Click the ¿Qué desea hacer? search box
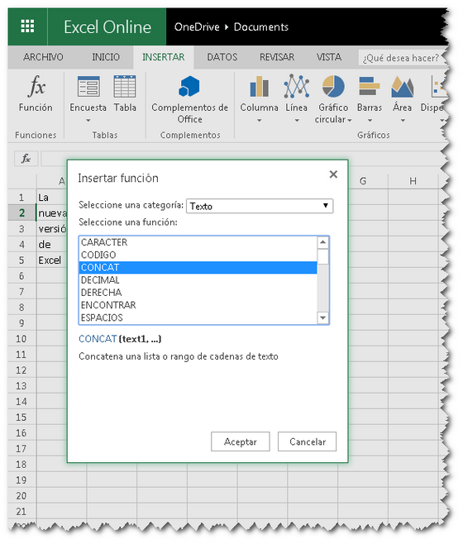Viewport: 463px width, 544px height. click(403, 58)
